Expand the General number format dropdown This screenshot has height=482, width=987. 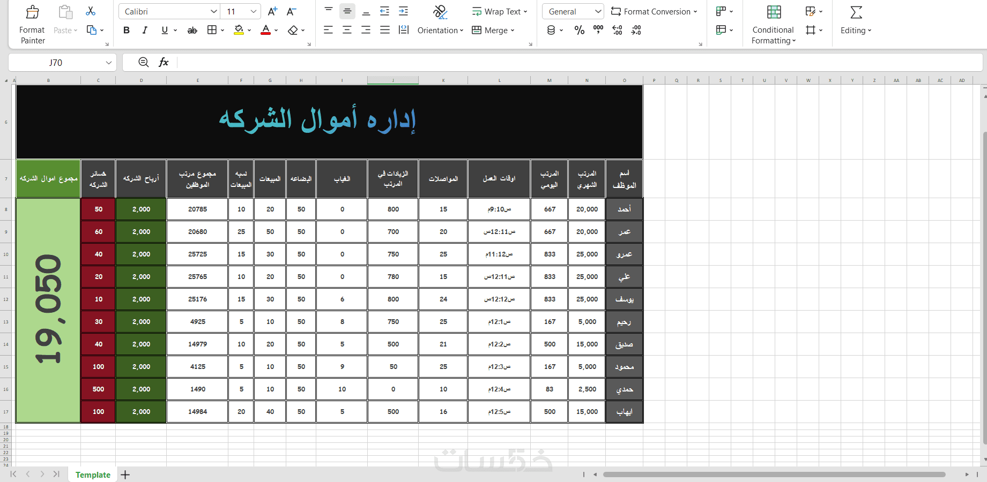598,11
